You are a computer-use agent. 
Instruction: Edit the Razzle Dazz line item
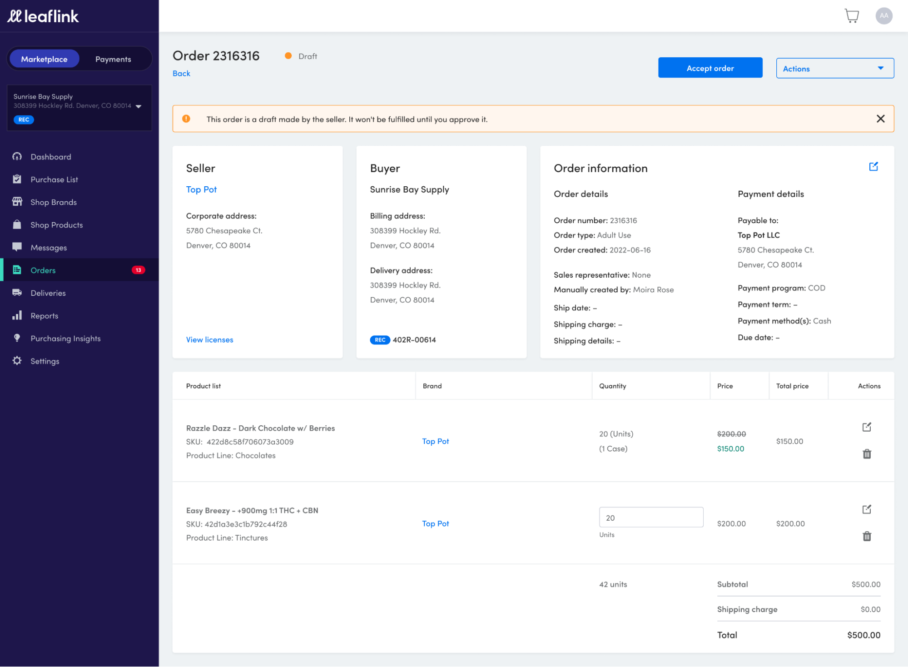(x=867, y=427)
